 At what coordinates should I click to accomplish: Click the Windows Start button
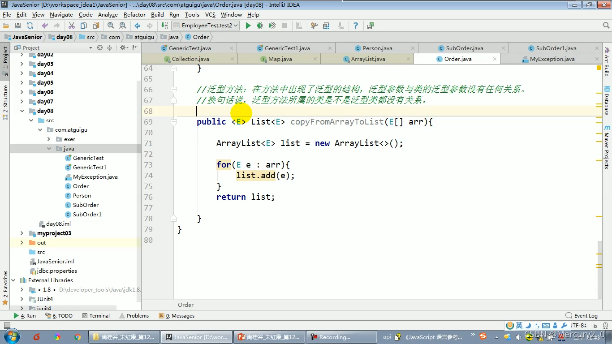[x=12, y=337]
